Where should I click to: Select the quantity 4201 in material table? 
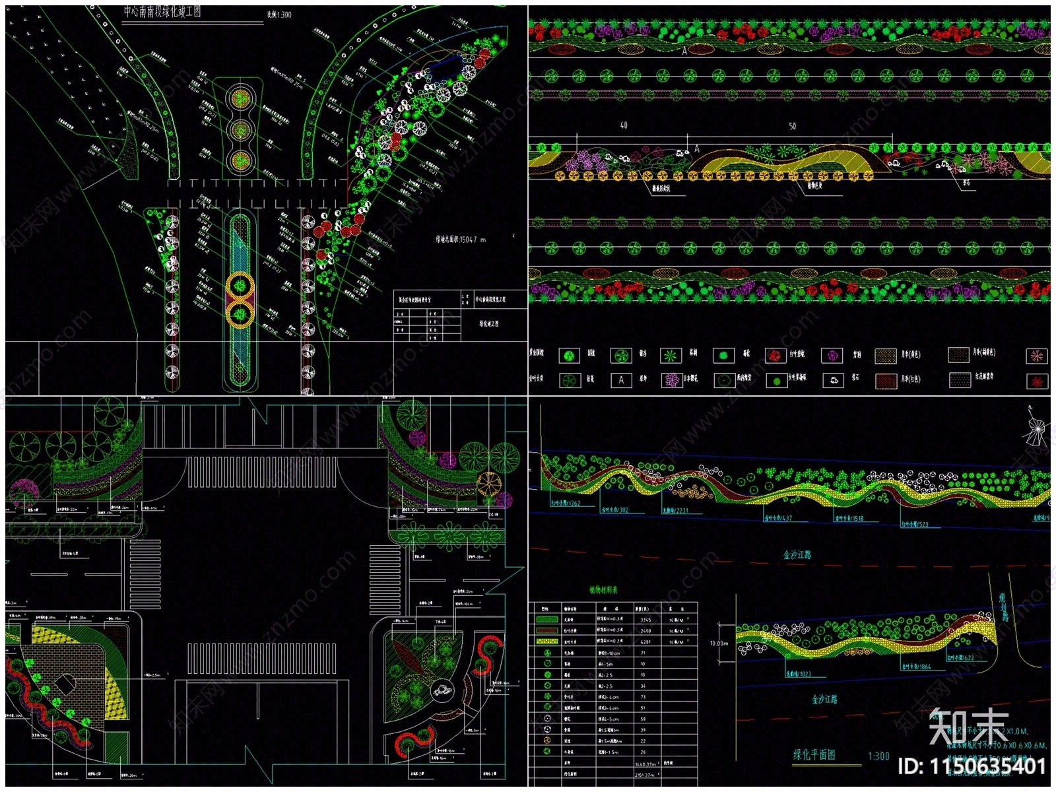pyautogui.click(x=645, y=641)
